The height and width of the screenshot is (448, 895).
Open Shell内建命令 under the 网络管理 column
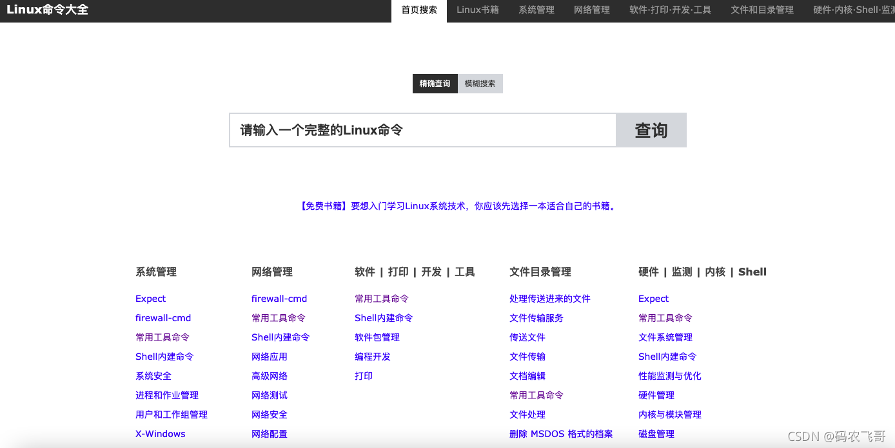[x=280, y=337]
